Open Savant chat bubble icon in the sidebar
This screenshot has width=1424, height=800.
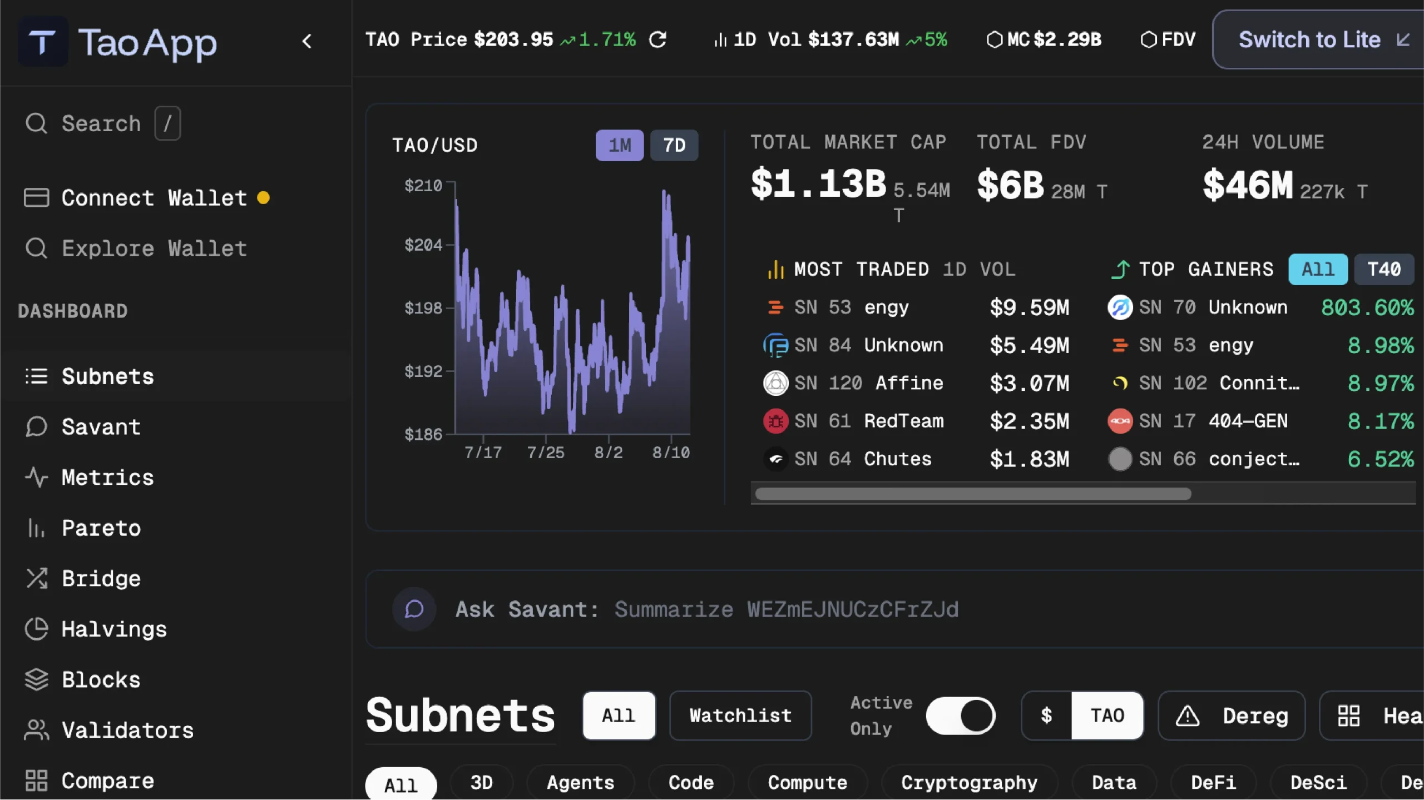(x=37, y=426)
